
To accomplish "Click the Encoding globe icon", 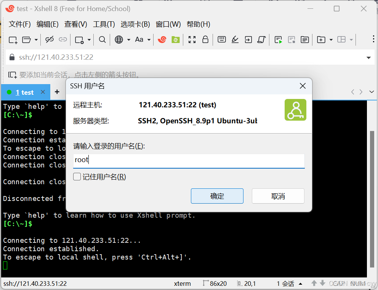I will (x=119, y=40).
